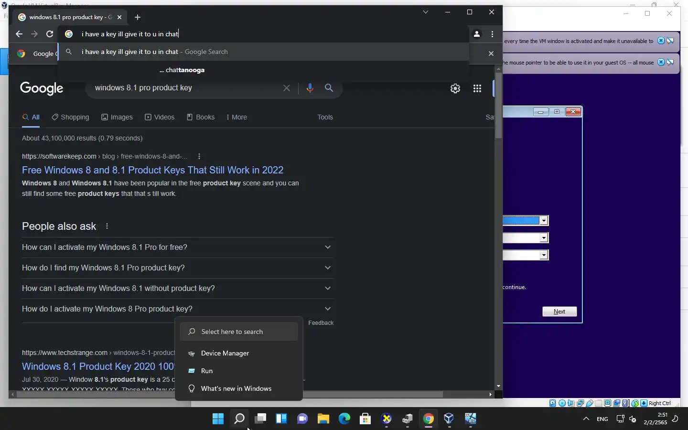Clear the Google search box text
The width and height of the screenshot is (688, 430).
pyautogui.click(x=287, y=88)
